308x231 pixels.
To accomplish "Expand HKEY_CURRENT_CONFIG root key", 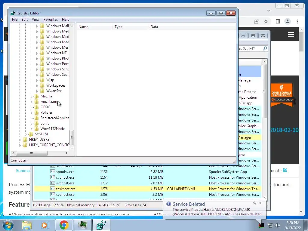I will tap(20, 145).
